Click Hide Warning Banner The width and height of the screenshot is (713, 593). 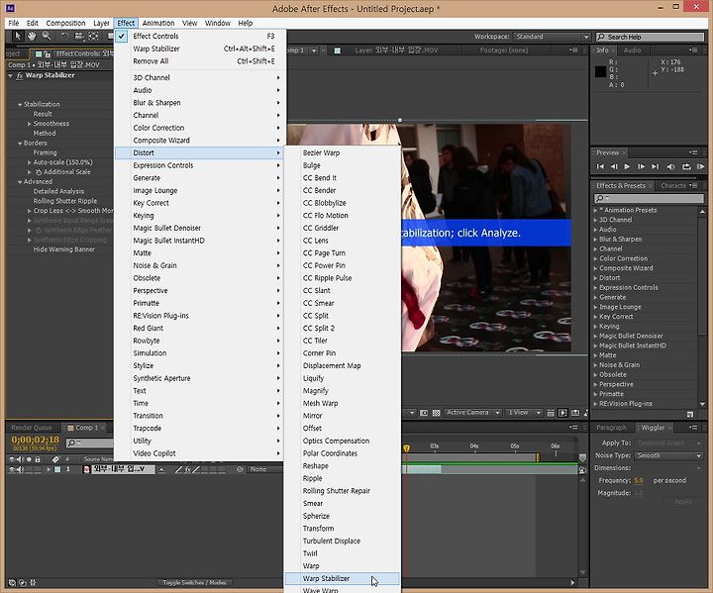(64, 249)
